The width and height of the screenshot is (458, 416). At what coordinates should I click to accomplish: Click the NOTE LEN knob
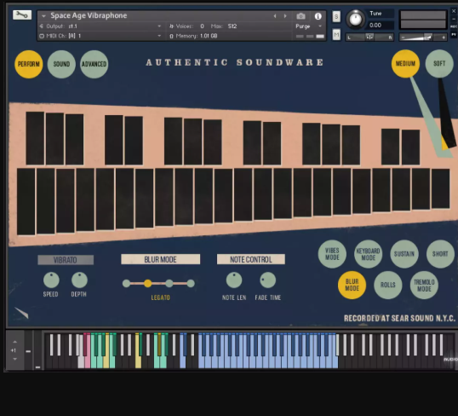234,280
